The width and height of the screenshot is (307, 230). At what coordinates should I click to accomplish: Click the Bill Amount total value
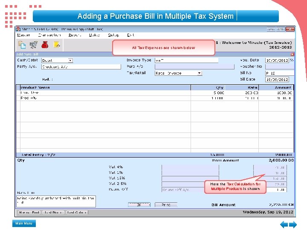pos(281,205)
